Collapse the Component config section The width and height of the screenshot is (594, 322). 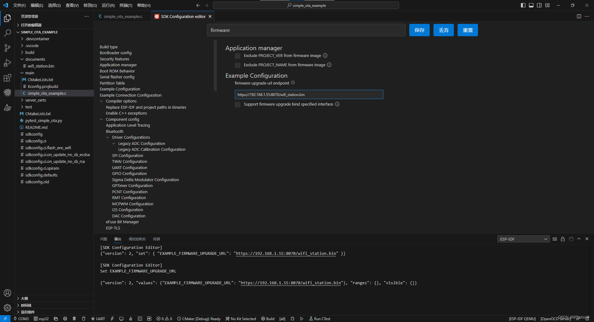[x=101, y=120]
